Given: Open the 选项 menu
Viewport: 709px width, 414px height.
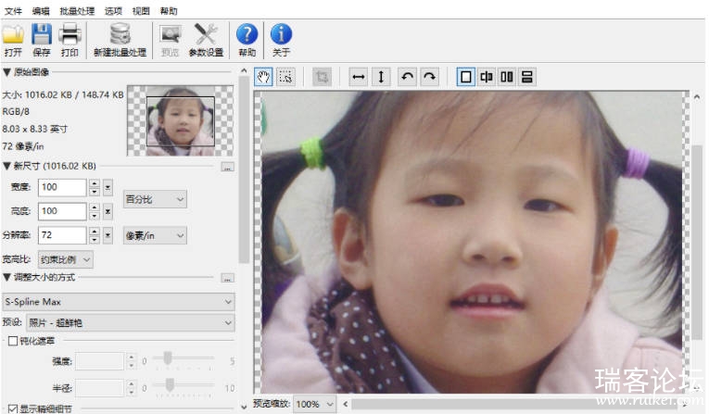Looking at the screenshot, I should pyautogui.click(x=113, y=11).
